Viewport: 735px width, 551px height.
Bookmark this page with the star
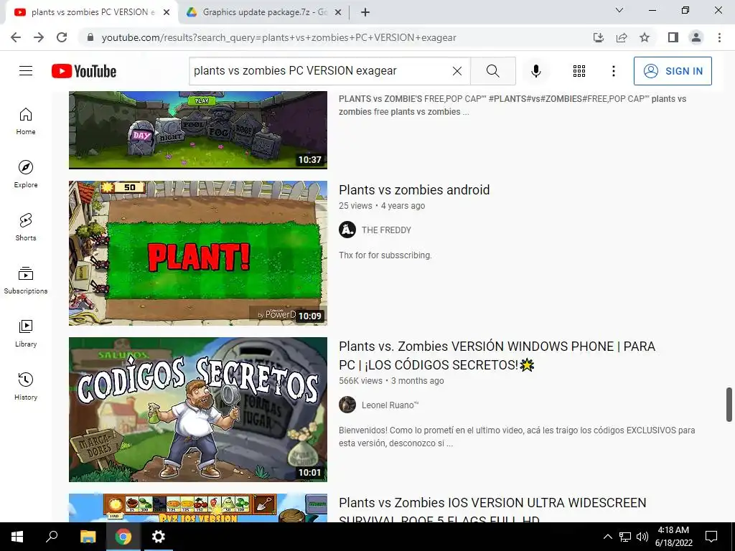[x=645, y=37]
